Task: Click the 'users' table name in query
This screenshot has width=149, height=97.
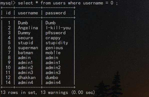Action: [x=59, y=3]
